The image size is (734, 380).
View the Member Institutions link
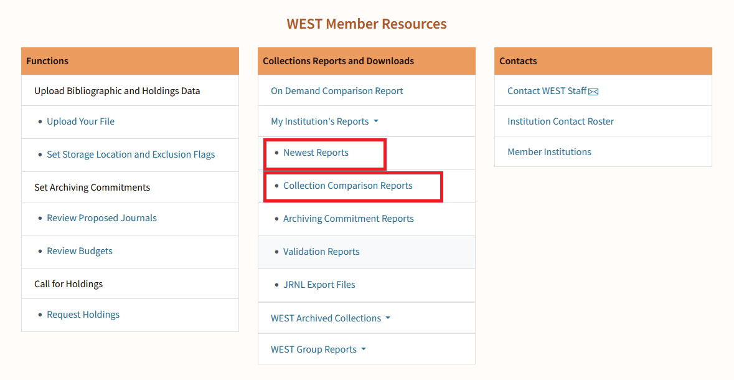coord(549,152)
